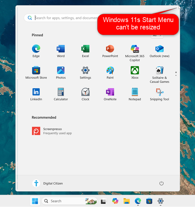Open Settings from the taskbar
Image resolution: width=195 pixels, height=207 pixels.
pyautogui.click(x=160, y=201)
